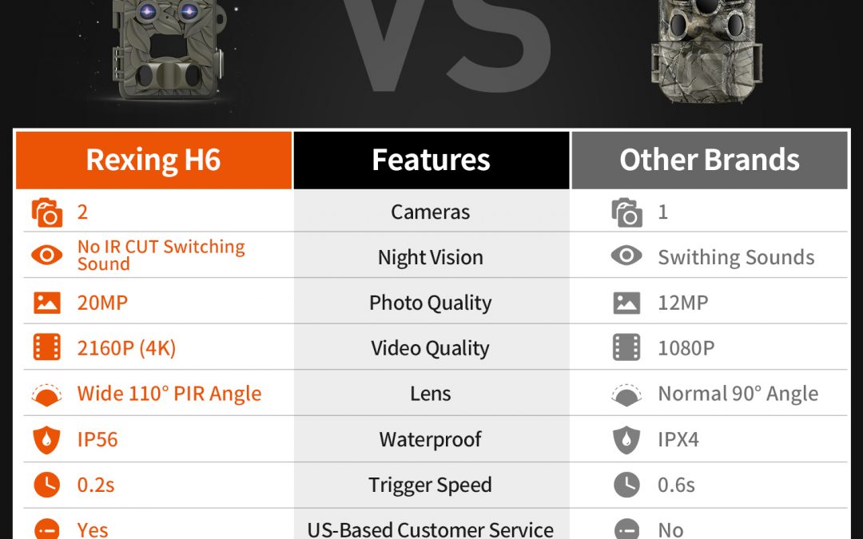Viewport: 863px width, 539px height.
Task: Click the black Features header
Action: coord(431,160)
